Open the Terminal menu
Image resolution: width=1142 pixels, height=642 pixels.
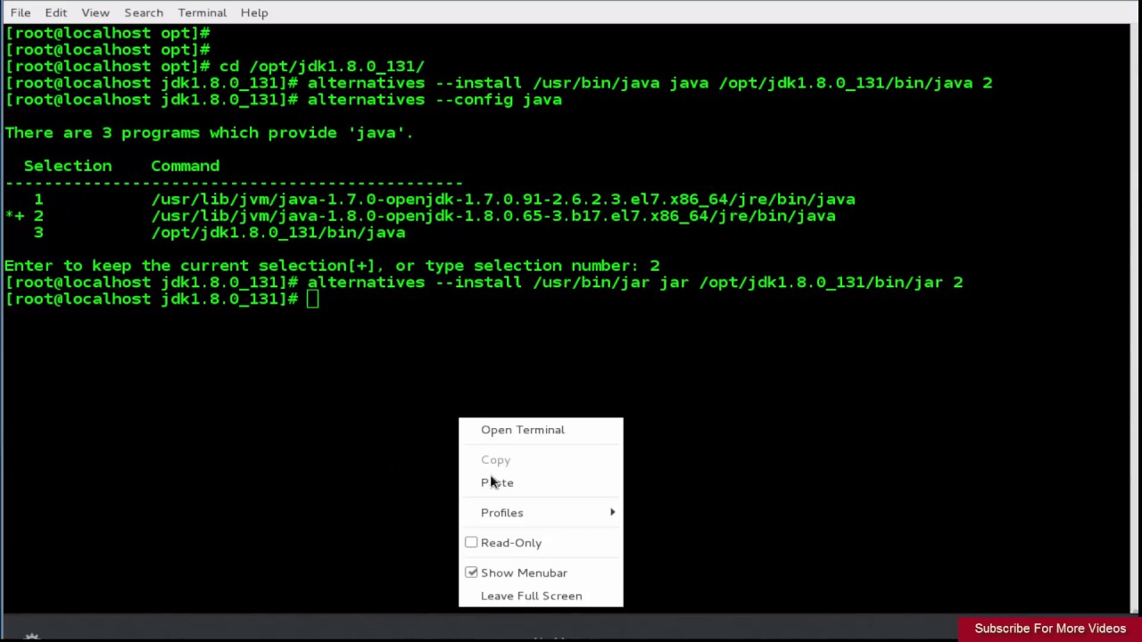(x=202, y=12)
